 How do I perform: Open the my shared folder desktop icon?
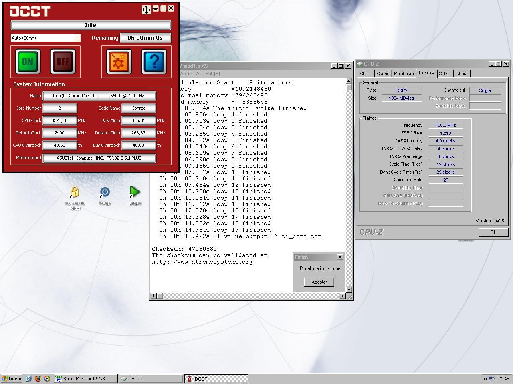(75, 198)
